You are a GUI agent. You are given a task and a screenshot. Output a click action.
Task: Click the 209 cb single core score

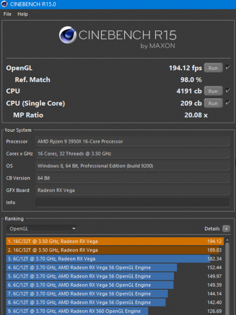click(191, 103)
